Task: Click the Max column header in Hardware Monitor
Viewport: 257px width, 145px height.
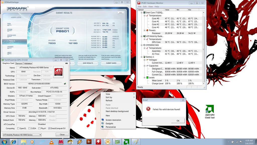Action: point(193,10)
